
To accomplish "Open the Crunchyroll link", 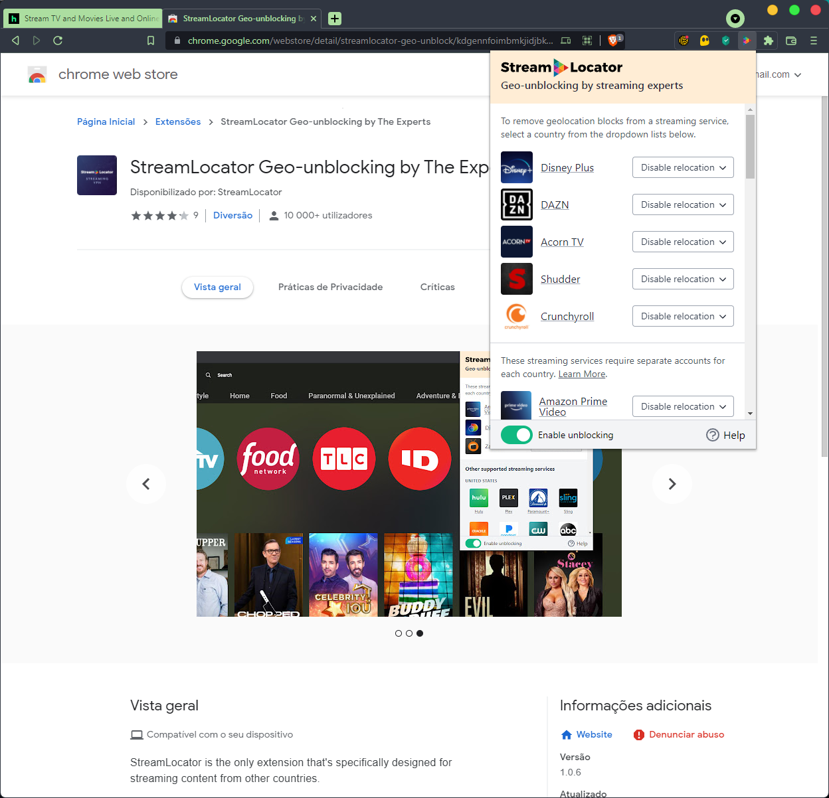I will [x=567, y=317].
